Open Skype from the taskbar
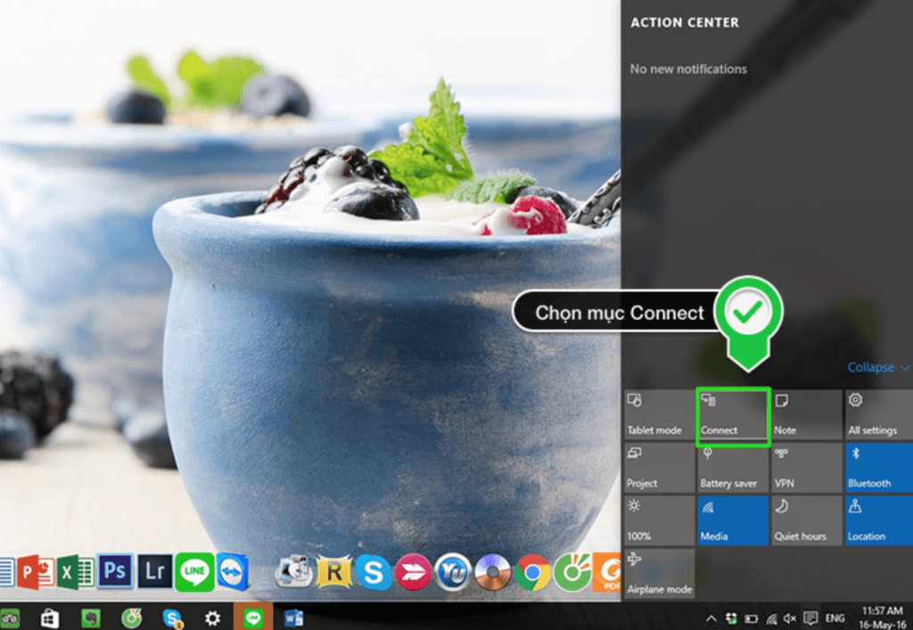 172,618
